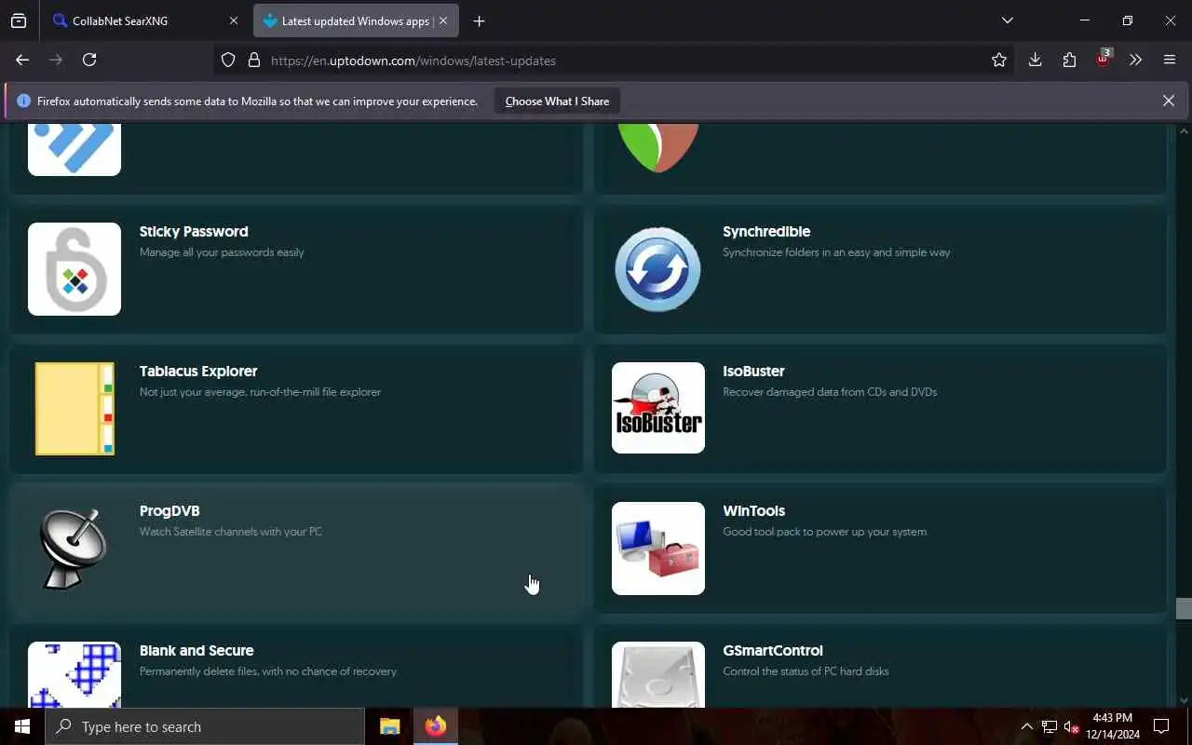The height and width of the screenshot is (745, 1192).
Task: Close the Latest updated Windows apps tab
Action: 443,20
